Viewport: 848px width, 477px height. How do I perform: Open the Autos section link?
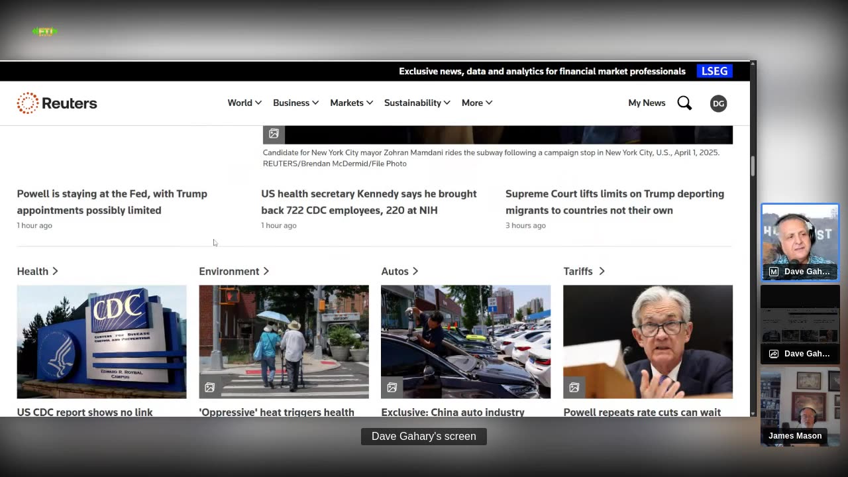[399, 271]
